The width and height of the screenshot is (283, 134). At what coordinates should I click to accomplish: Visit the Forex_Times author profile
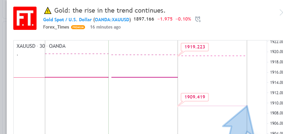(56, 27)
